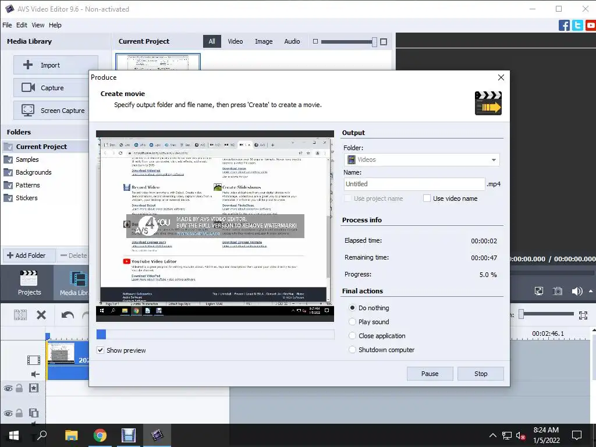Select Close application final action
This screenshot has width=596, height=447.
coord(352,336)
